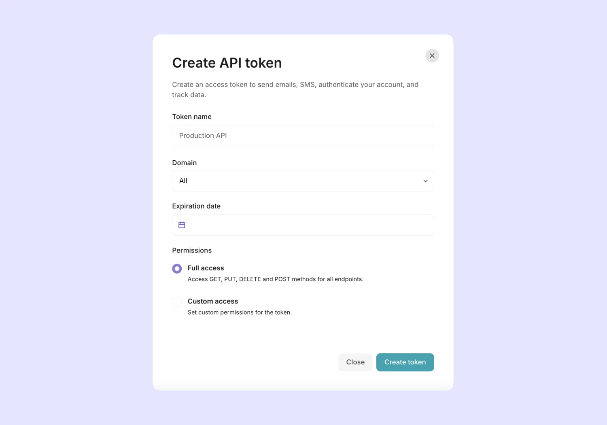
Task: Select the Custom access radio button
Action: click(177, 302)
